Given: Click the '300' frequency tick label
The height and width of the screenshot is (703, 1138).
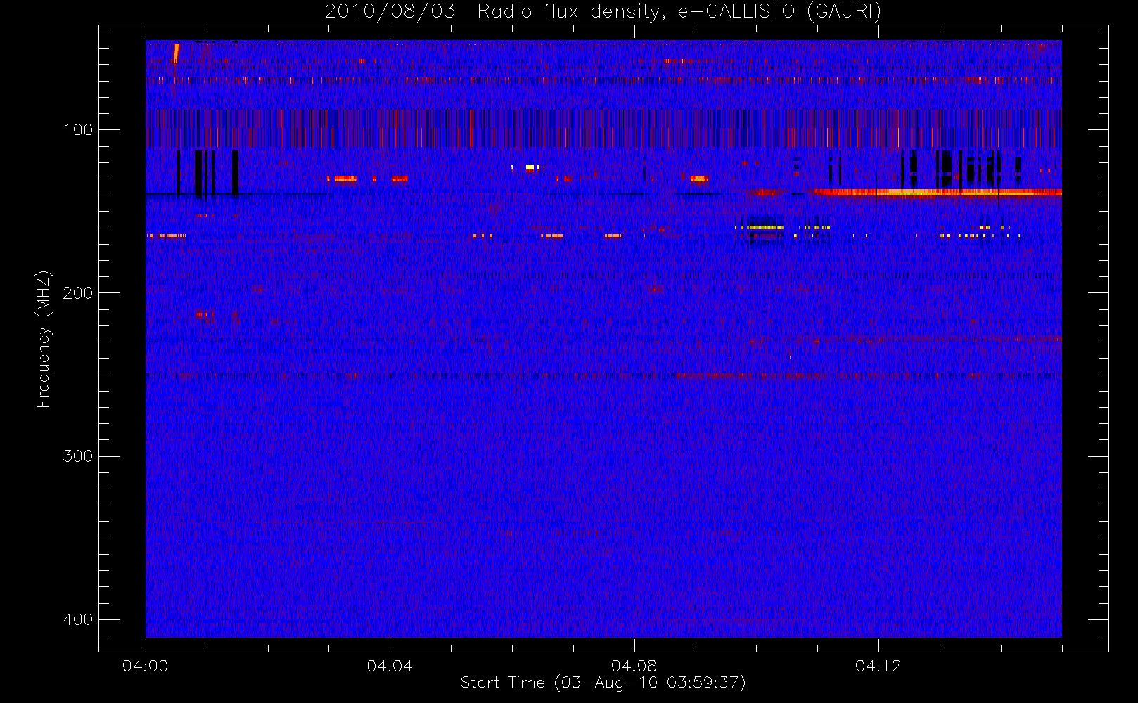Looking at the screenshot, I should tap(77, 456).
